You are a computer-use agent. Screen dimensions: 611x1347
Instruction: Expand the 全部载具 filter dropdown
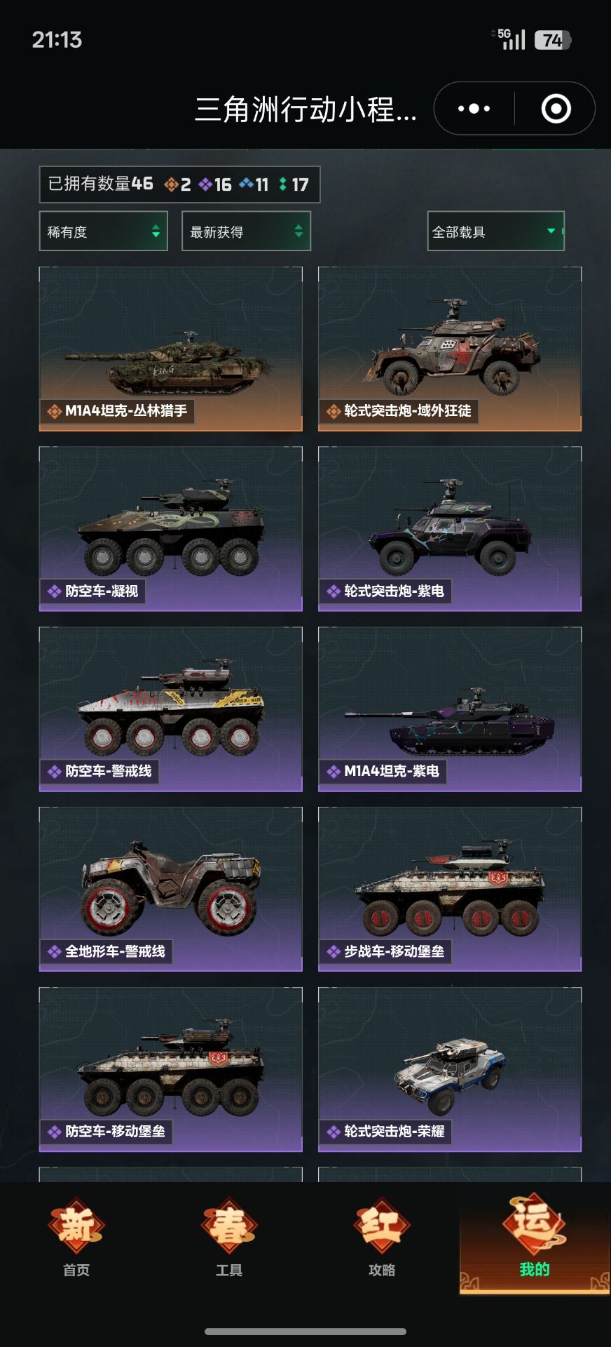(x=496, y=231)
